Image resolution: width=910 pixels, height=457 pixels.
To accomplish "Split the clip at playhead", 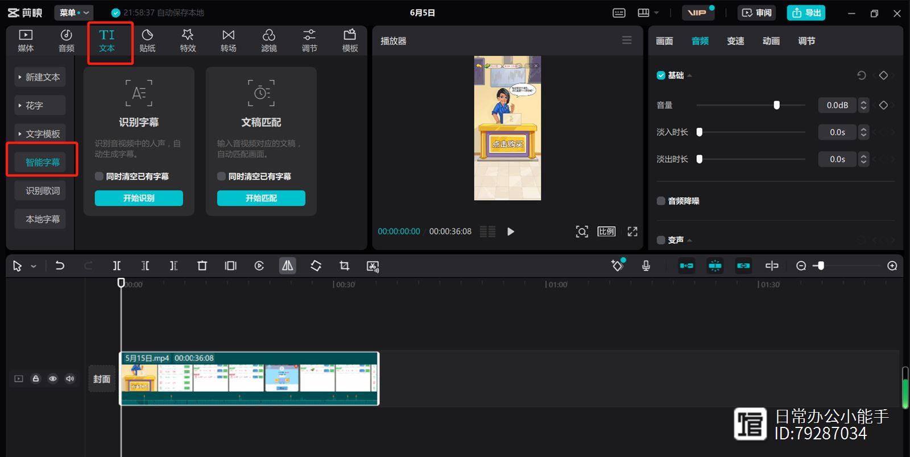I will [x=117, y=265].
